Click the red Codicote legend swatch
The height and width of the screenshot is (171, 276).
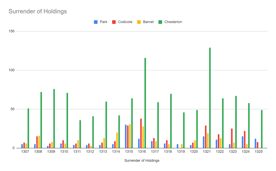point(114,22)
